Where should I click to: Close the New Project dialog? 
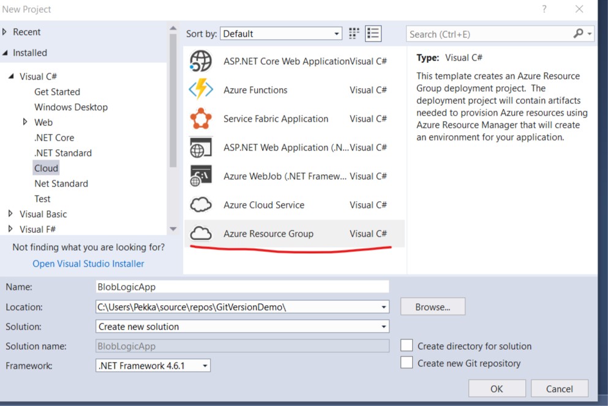(x=579, y=9)
